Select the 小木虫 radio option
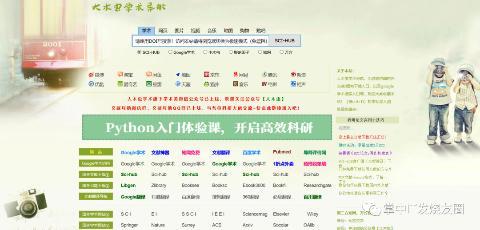 (x=205, y=52)
